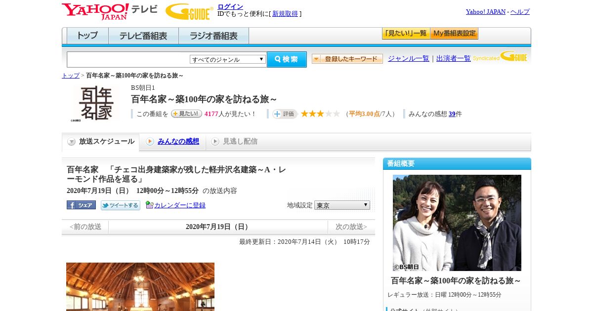Click the 評価 rating plus button
Image resolution: width=593 pixels, height=311 pixels.
[x=285, y=114]
